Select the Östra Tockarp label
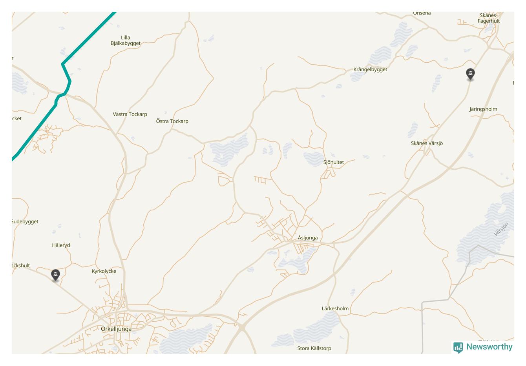Viewport: 526px width, 366px height. tap(172, 121)
